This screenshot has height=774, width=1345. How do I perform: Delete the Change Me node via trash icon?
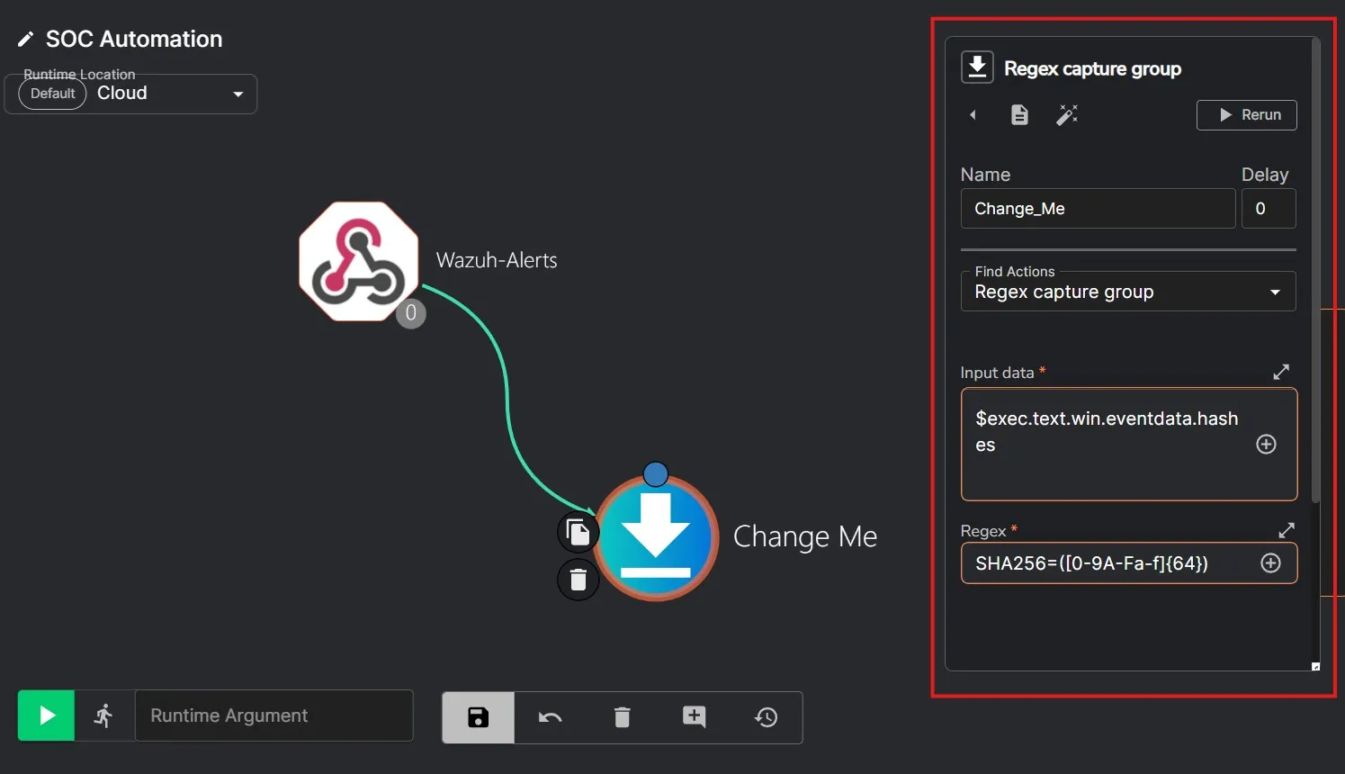coord(578,580)
